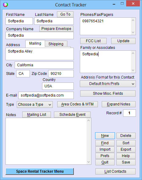Click Schedule Event button
Viewport: 142px width, 180px height.
click(x=72, y=115)
